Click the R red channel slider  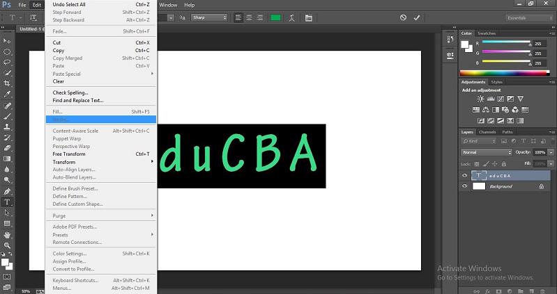point(506,42)
